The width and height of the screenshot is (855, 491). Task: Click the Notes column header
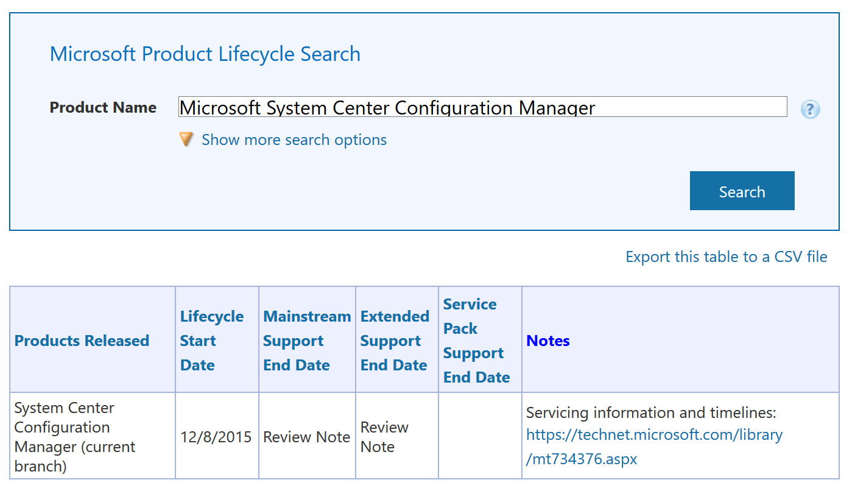tap(548, 341)
